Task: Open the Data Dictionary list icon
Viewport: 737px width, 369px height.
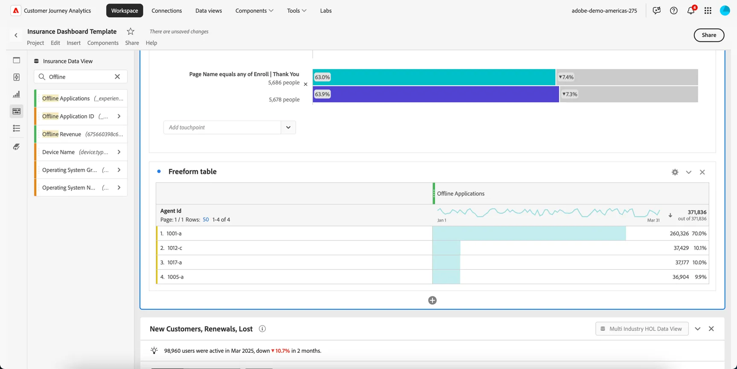Action: [x=17, y=128]
